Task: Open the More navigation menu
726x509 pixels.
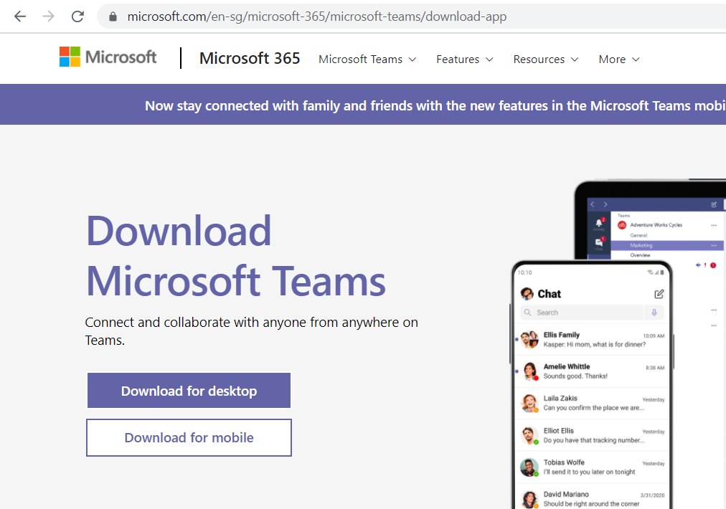Action: coord(618,60)
